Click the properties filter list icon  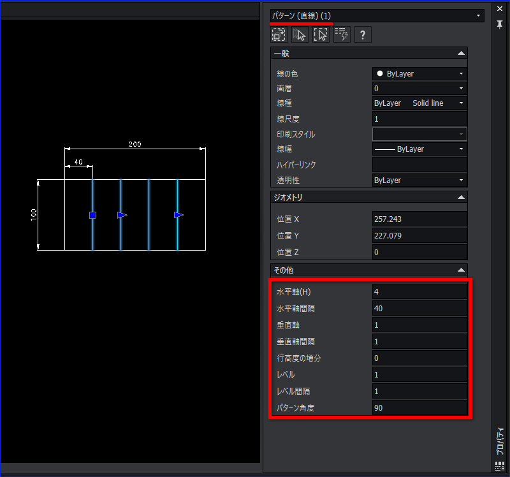coord(342,34)
